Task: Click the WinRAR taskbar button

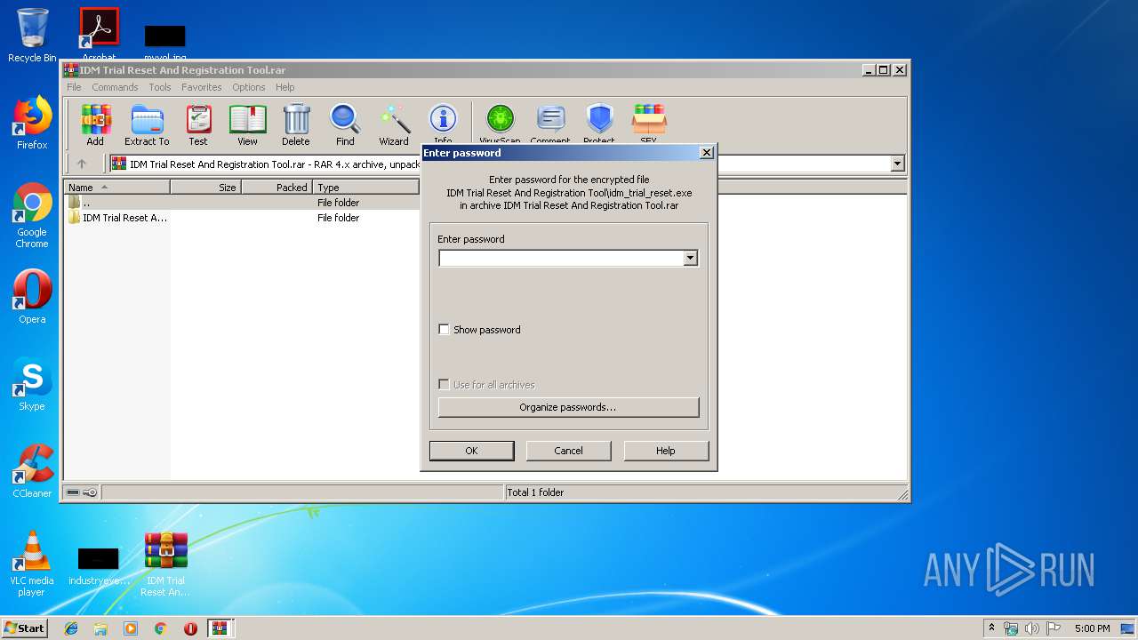Action: pos(220,628)
